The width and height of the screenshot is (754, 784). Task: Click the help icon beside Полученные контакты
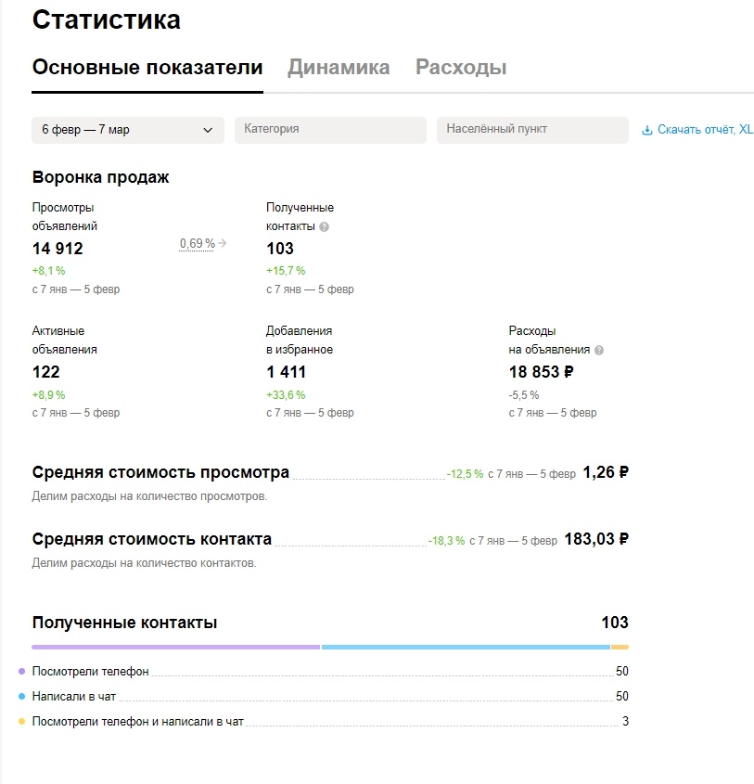(324, 227)
